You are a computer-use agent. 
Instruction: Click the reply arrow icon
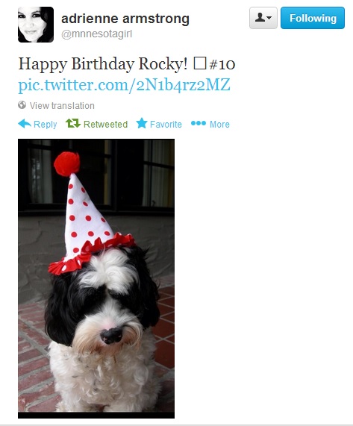tap(25, 124)
